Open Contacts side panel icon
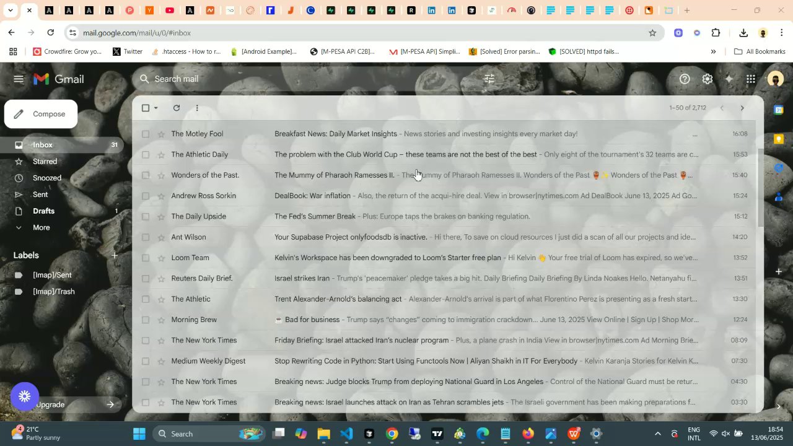Viewport: 793px width, 446px height. [x=779, y=197]
